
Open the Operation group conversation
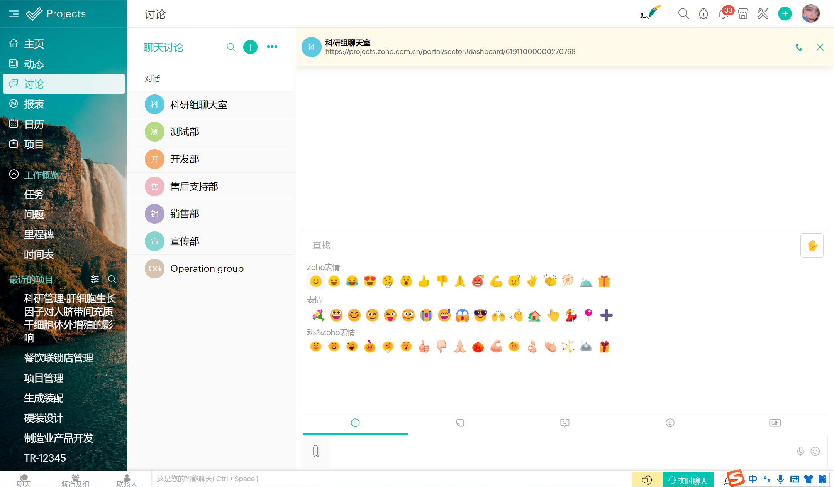coord(207,268)
